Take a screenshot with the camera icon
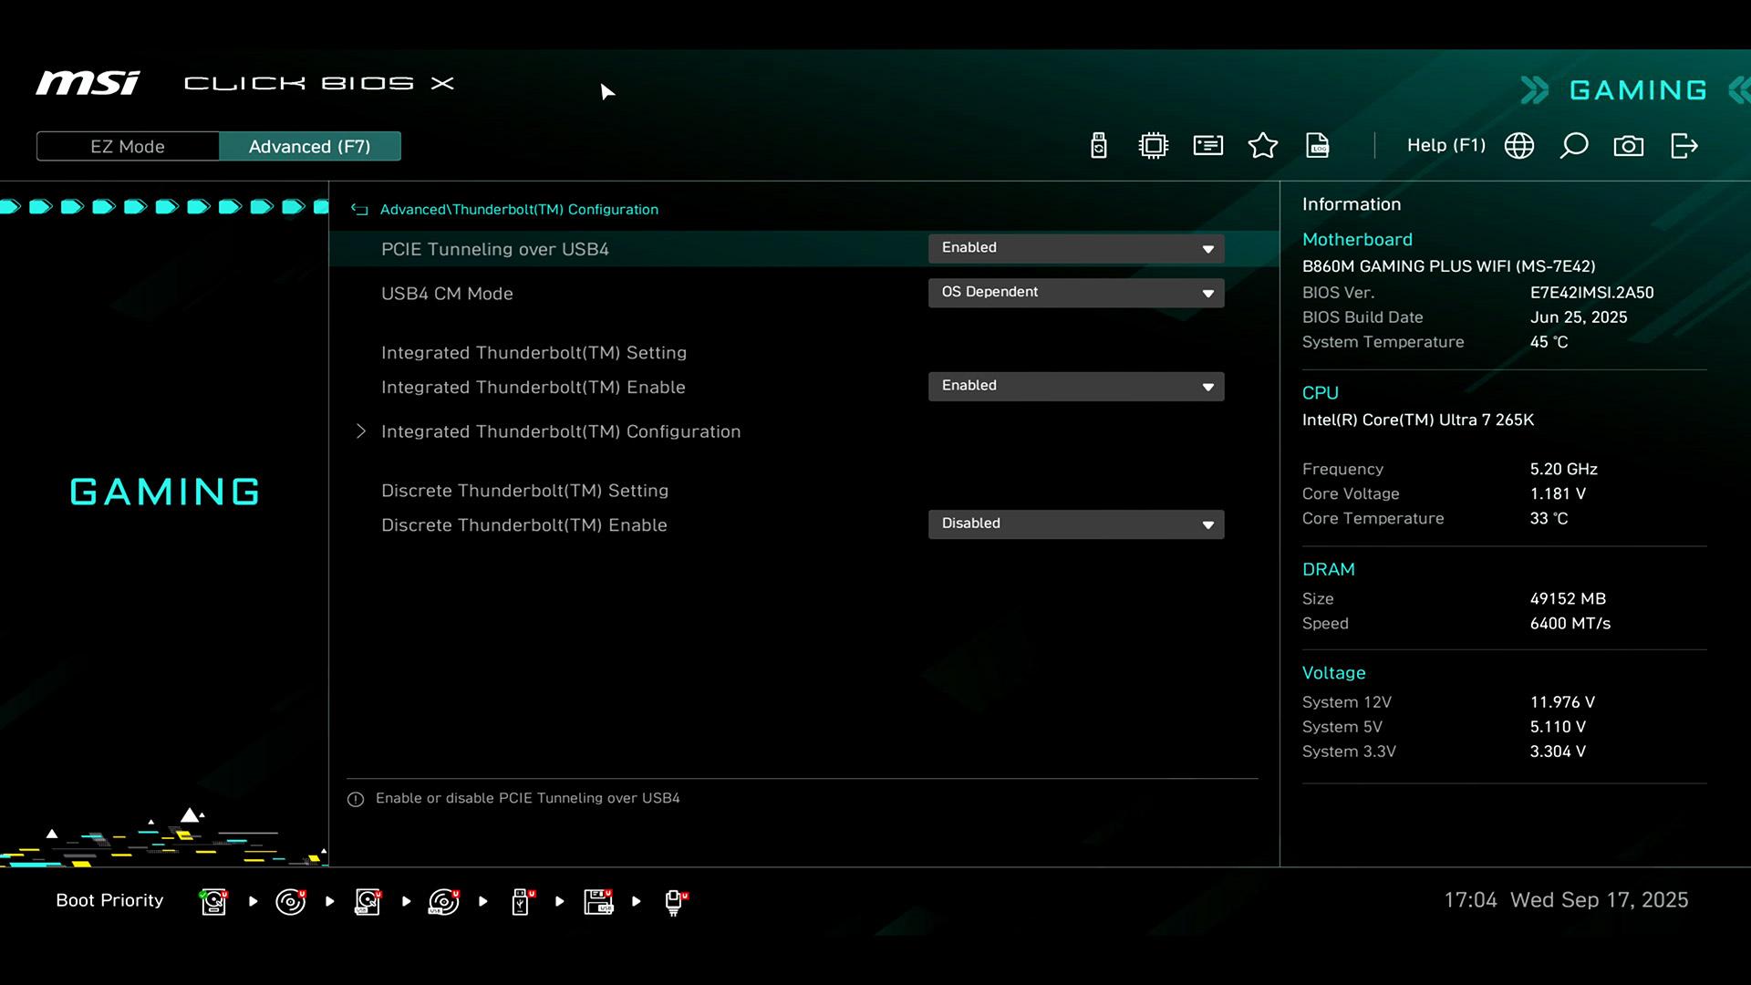Viewport: 1751px width, 985px height. click(1629, 146)
